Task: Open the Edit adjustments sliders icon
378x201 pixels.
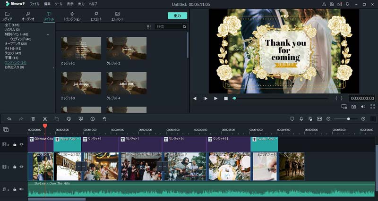Action: [104, 119]
